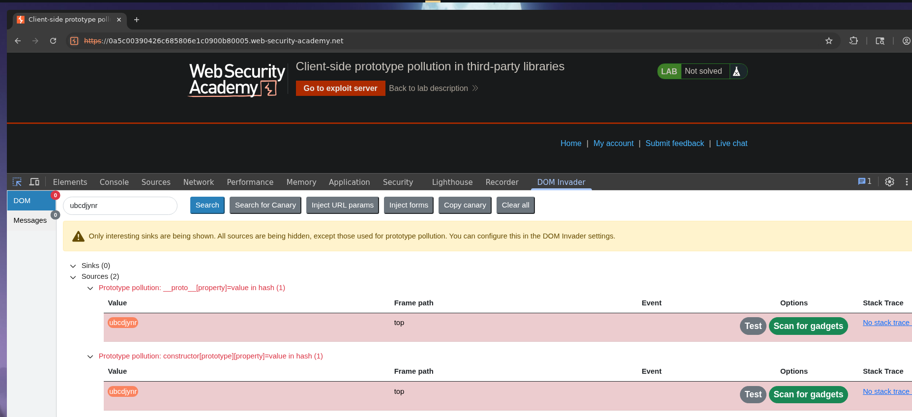Open DevTools settings with the gear icon
The height and width of the screenshot is (417, 912).
tap(889, 182)
